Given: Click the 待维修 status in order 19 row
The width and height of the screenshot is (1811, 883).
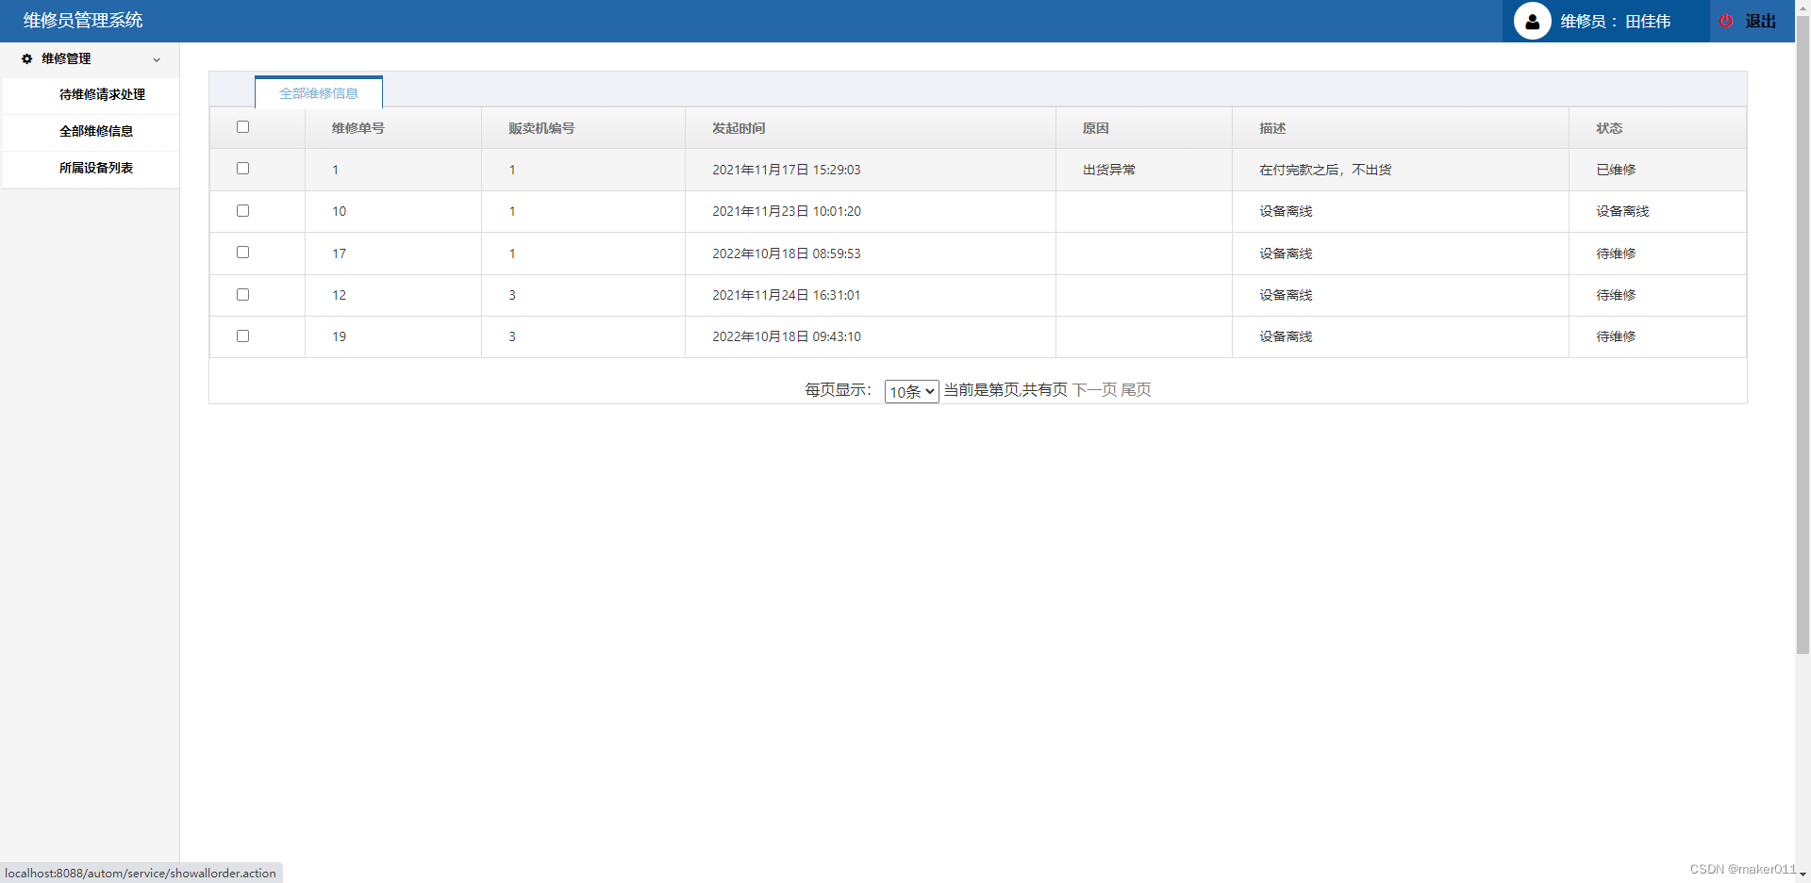Looking at the screenshot, I should point(1616,336).
